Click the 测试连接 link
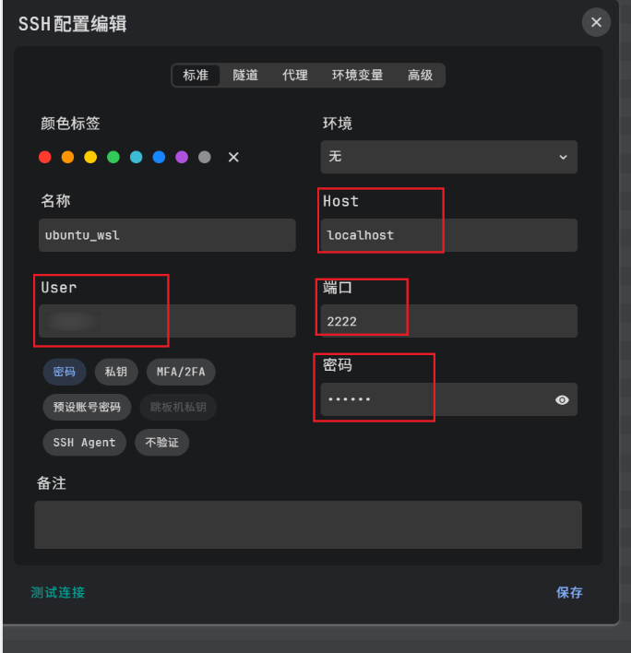 (x=58, y=592)
